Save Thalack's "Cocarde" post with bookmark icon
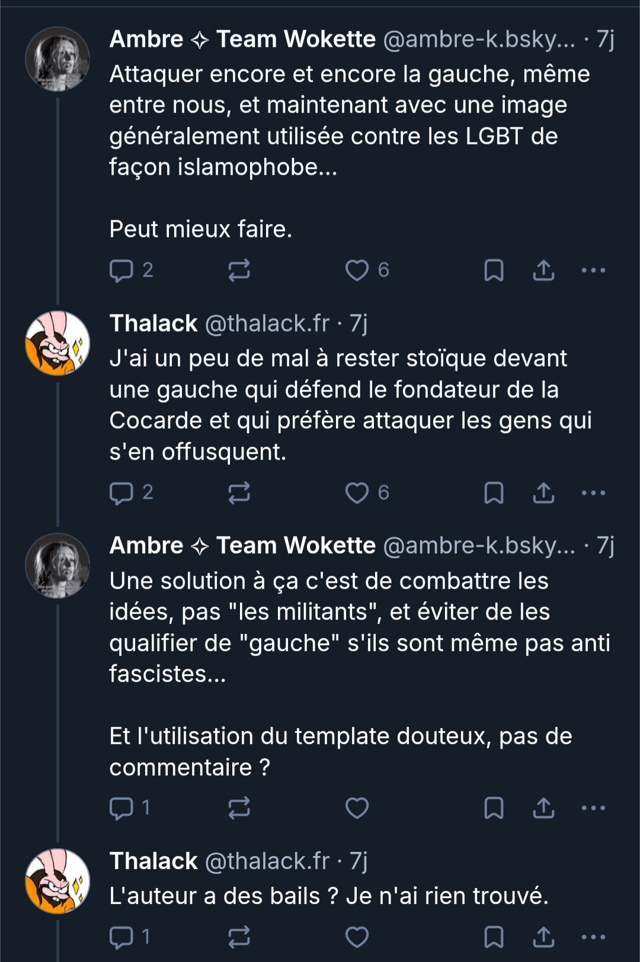640x962 pixels. [494, 493]
